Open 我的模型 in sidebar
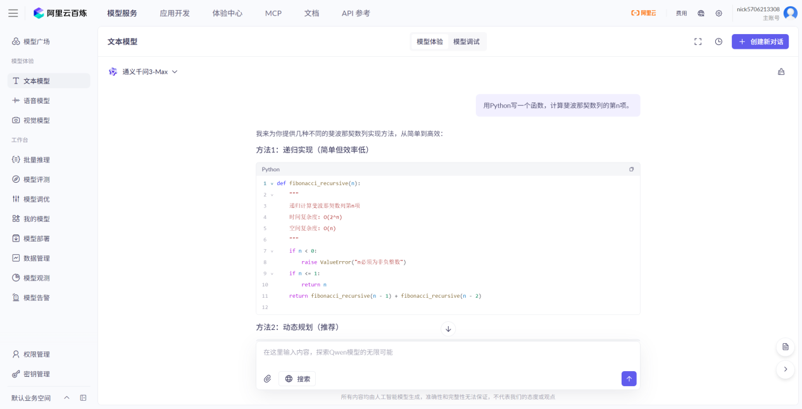The image size is (802, 409). 49,219
